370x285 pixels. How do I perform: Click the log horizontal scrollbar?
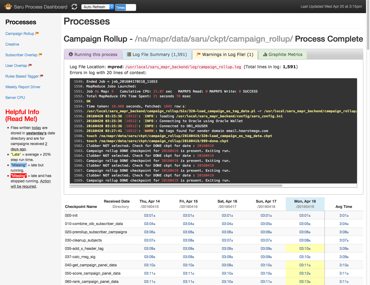176,186
